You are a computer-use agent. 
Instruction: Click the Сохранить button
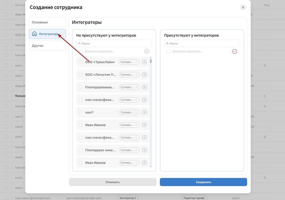pos(203,182)
